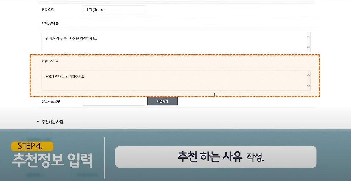Click the 추천하는 사람 section label
Screen dimensions: 351x181
pyautogui.click(x=52, y=122)
